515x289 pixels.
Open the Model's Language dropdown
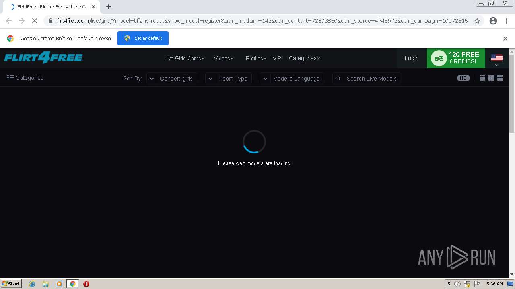click(x=292, y=79)
